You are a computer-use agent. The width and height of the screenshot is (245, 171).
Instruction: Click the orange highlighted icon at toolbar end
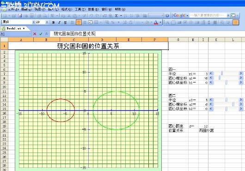pos(236,22)
